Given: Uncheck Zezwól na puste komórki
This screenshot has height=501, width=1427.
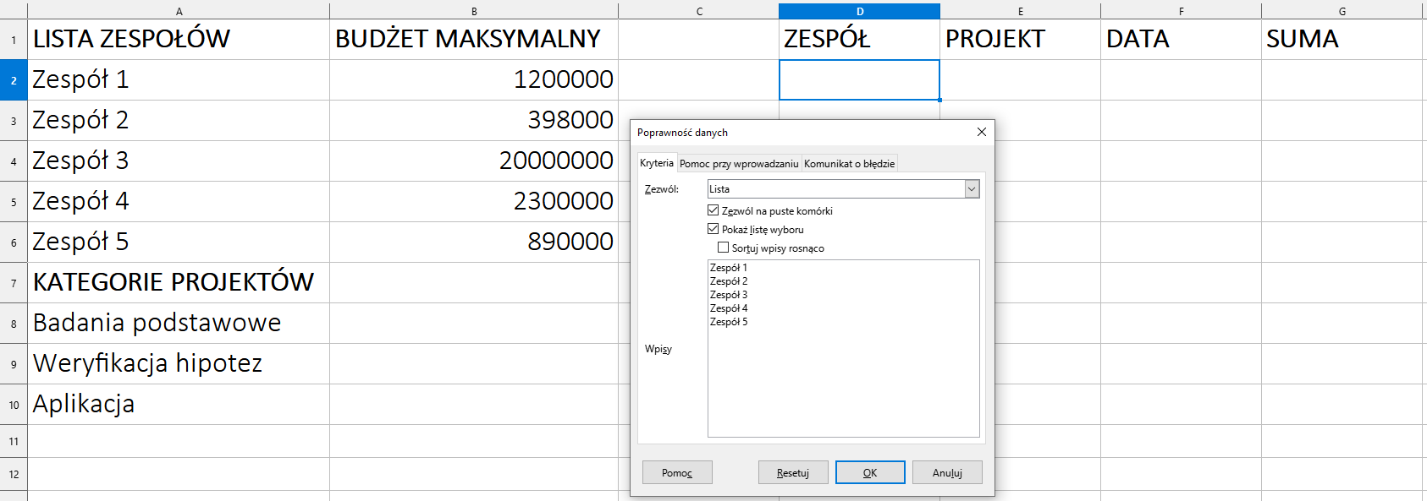Looking at the screenshot, I should (713, 210).
